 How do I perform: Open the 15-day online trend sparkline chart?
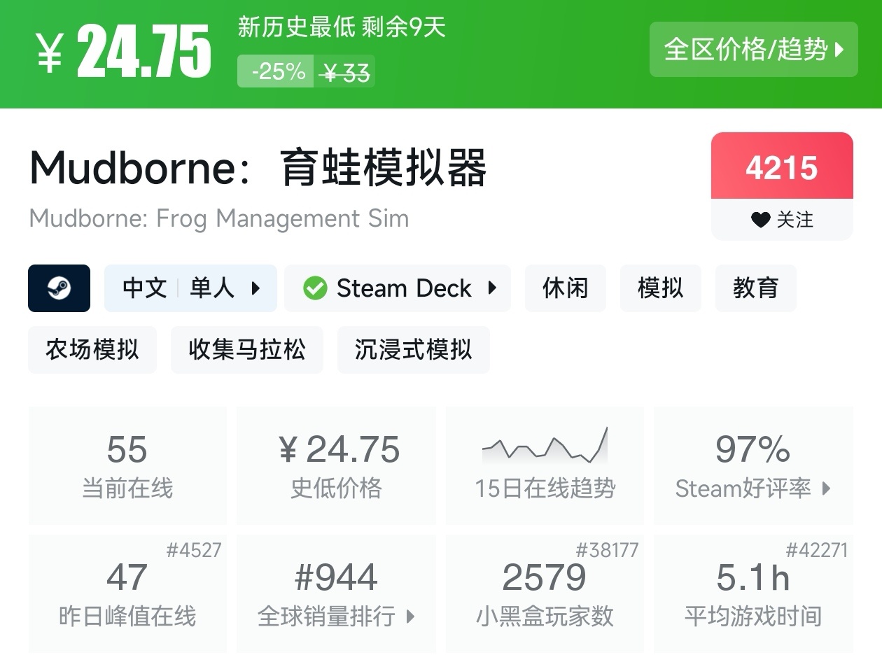545,445
